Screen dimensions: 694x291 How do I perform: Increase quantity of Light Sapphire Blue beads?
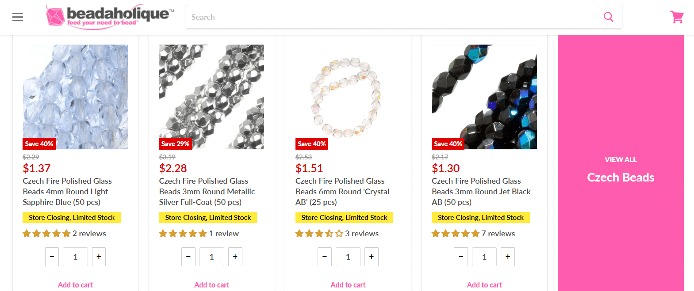[x=99, y=257]
